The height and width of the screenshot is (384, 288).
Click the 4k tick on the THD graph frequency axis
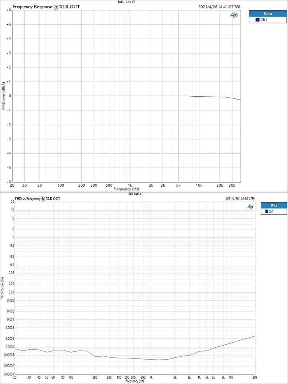(x=199, y=378)
